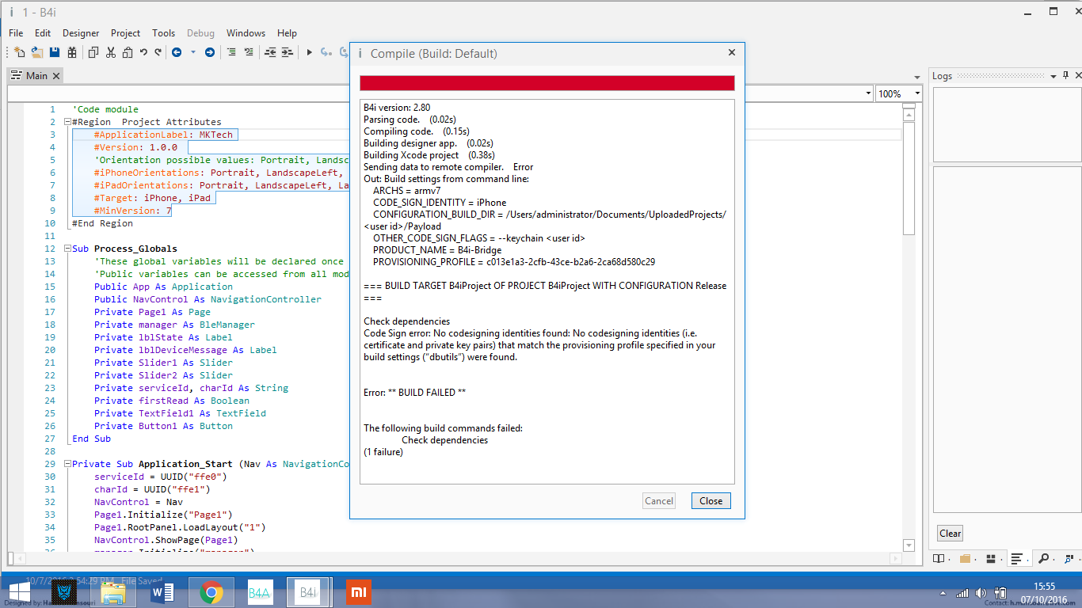Open the navigation history dropdown arrow
The width and height of the screenshot is (1082, 608).
click(193, 52)
